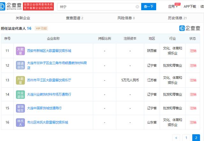
Task: Click the 大歌星 logo for 西安市新城区 company
Action: [20, 51]
